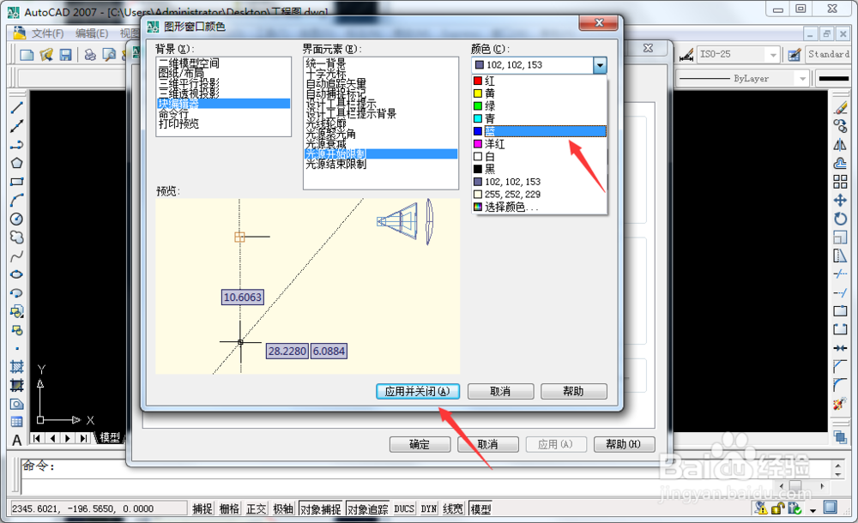This screenshot has width=858, height=523.
Task: Open the ISO-25 dimension style dropdown
Action: pos(773,55)
